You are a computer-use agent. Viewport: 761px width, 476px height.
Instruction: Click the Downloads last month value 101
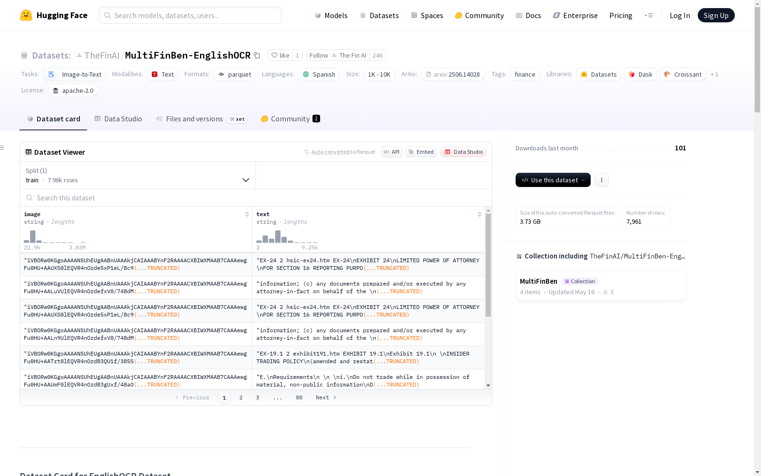[x=681, y=148]
